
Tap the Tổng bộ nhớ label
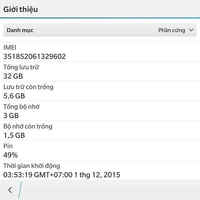(21, 107)
